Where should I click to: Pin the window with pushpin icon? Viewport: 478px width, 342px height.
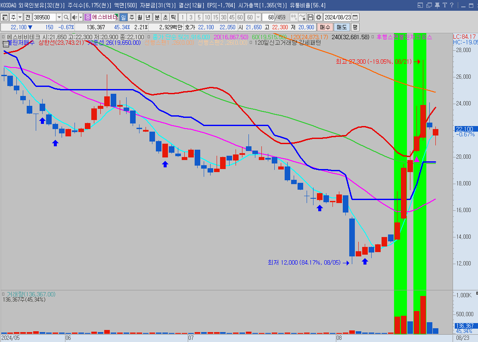(437, 5)
